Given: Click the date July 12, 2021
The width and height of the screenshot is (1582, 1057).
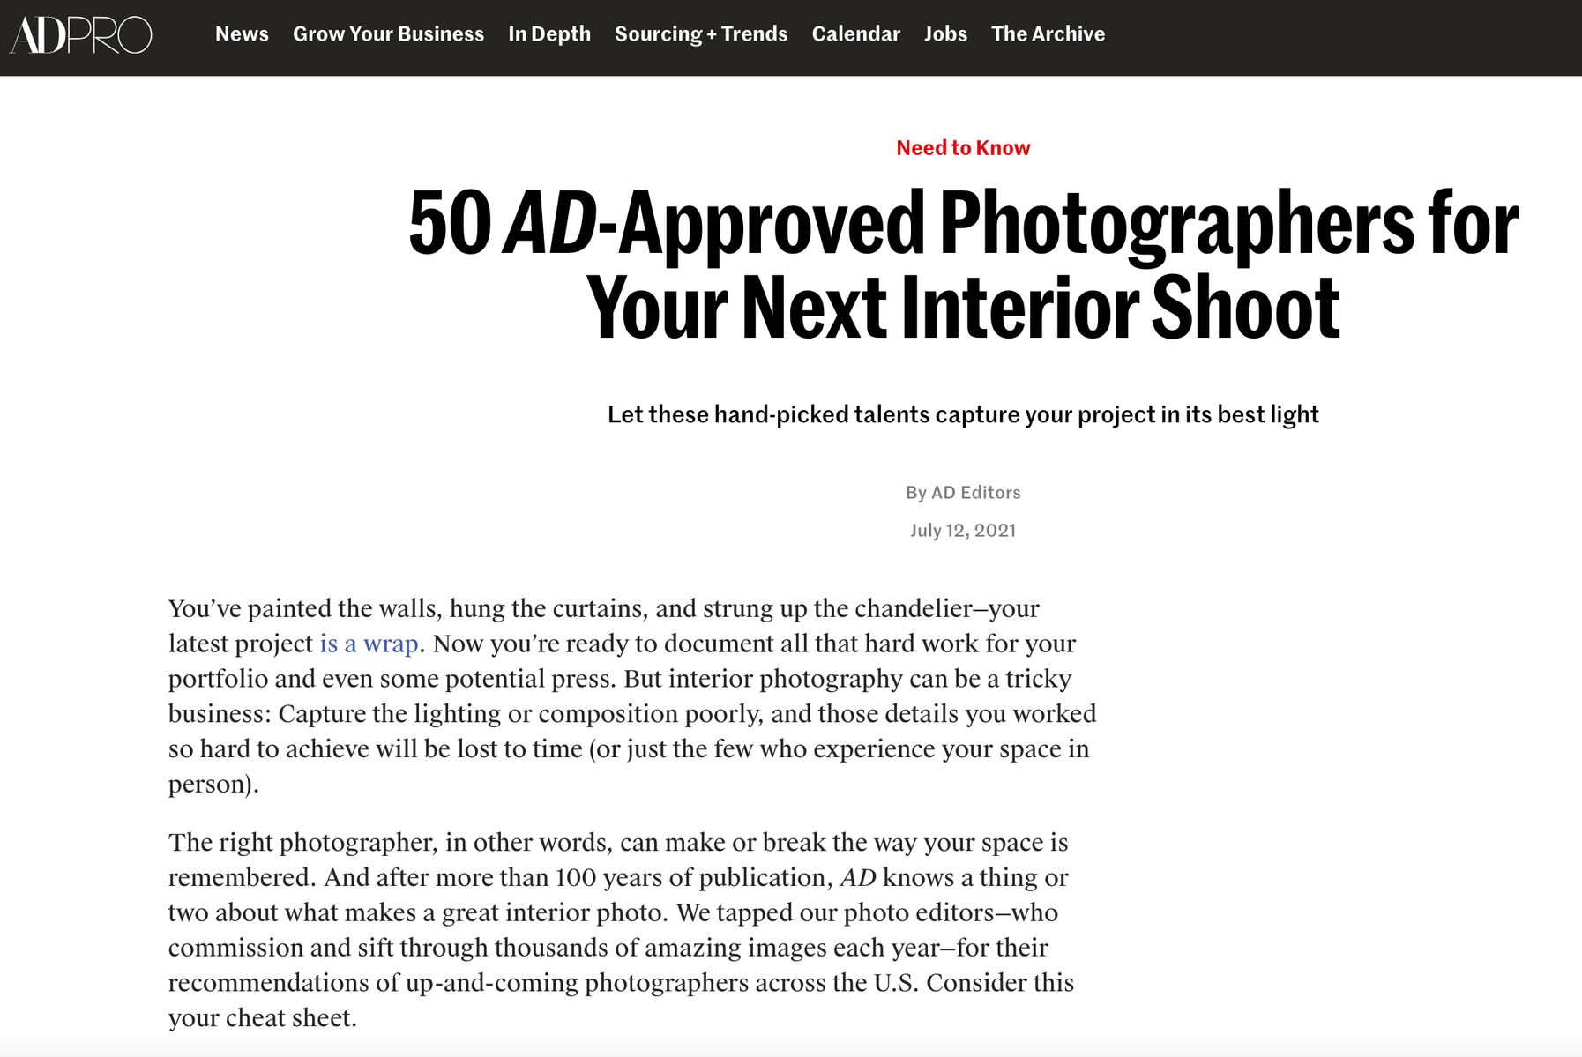Looking at the screenshot, I should [x=963, y=531].
